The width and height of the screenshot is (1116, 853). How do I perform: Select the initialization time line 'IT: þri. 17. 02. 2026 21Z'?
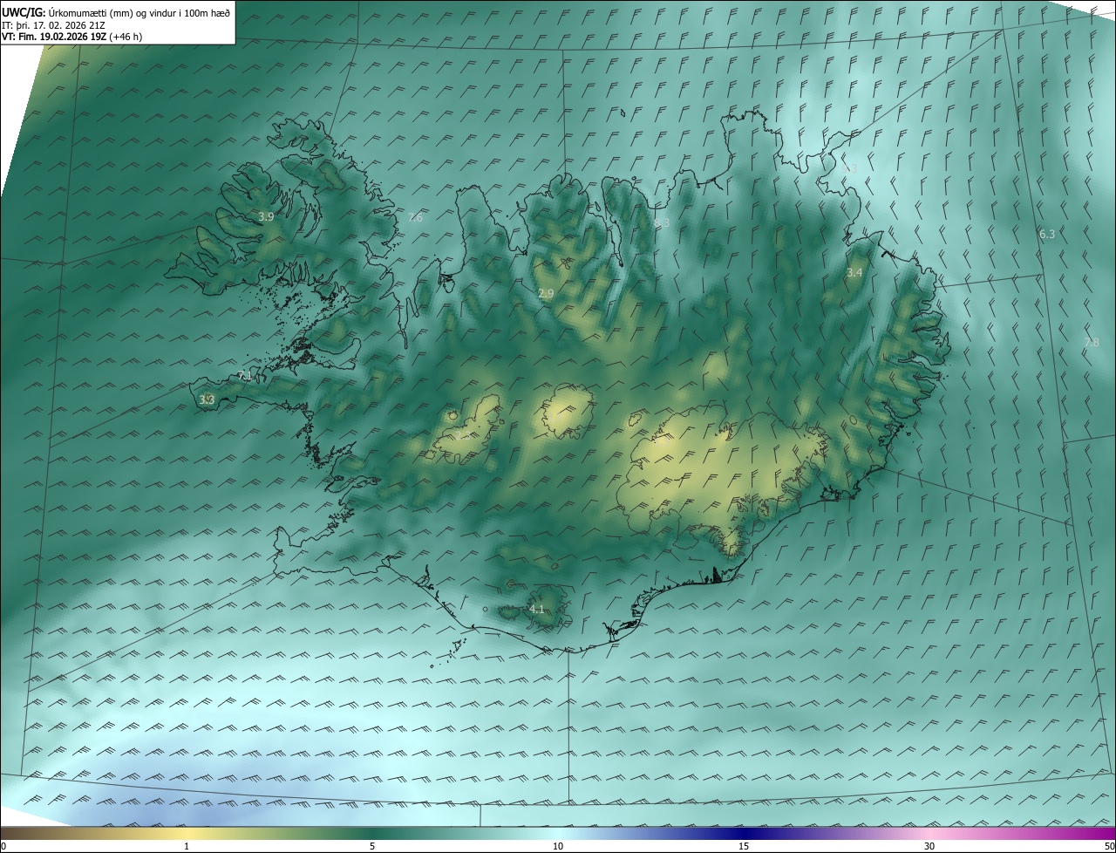(53, 24)
